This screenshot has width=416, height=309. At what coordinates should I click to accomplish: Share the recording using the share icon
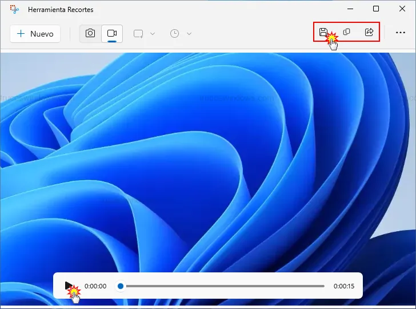coord(369,33)
